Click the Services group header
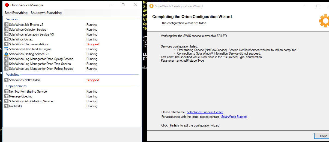Image resolution: width=329 pixels, height=142 pixels. [12, 19]
